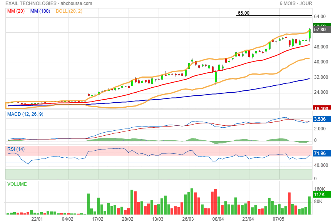
Task: Click the 40.000 price axis label on the price panel
Action: (x=321, y=62)
